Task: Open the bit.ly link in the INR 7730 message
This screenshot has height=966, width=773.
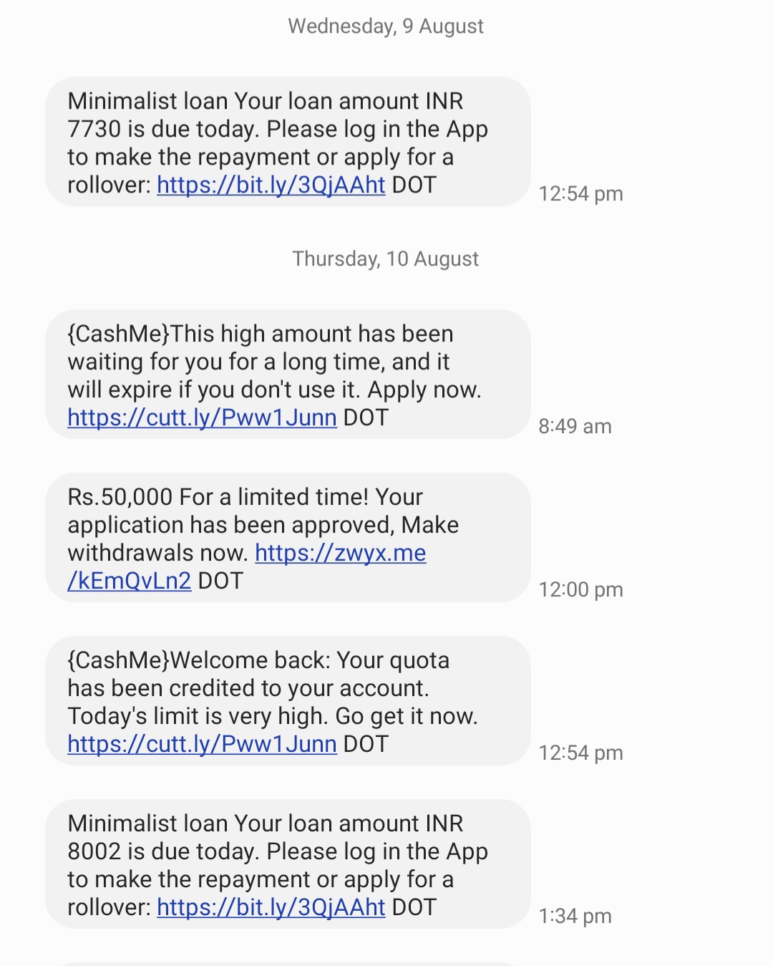Action: coord(271,185)
